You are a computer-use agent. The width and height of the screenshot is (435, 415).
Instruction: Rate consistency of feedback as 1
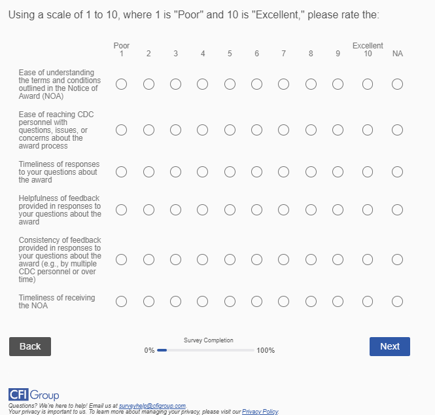(x=121, y=260)
